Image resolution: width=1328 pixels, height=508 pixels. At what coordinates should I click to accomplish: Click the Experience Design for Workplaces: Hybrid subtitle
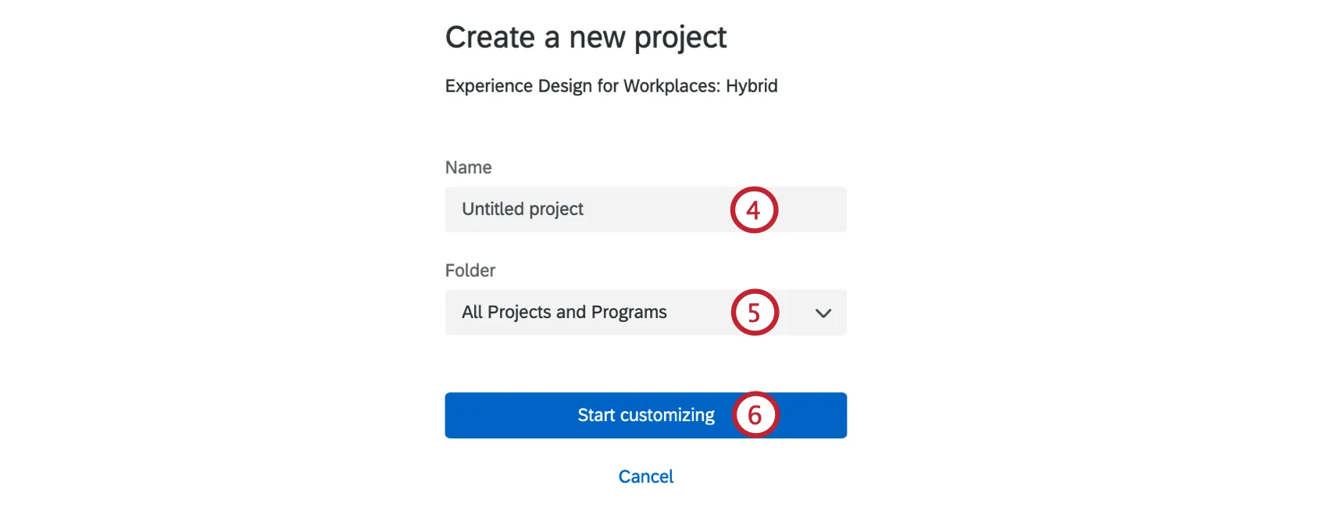[x=611, y=86]
